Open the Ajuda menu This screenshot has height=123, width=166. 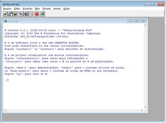[66, 9]
